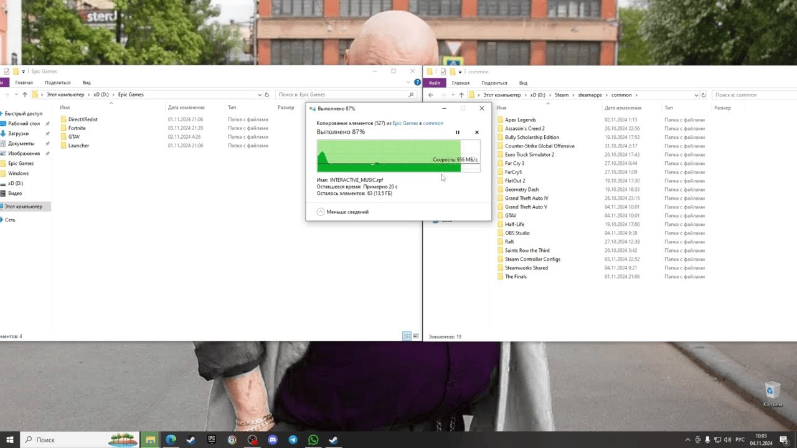Open recent locations dropdown in common window
797x448 pixels.
tap(453, 95)
